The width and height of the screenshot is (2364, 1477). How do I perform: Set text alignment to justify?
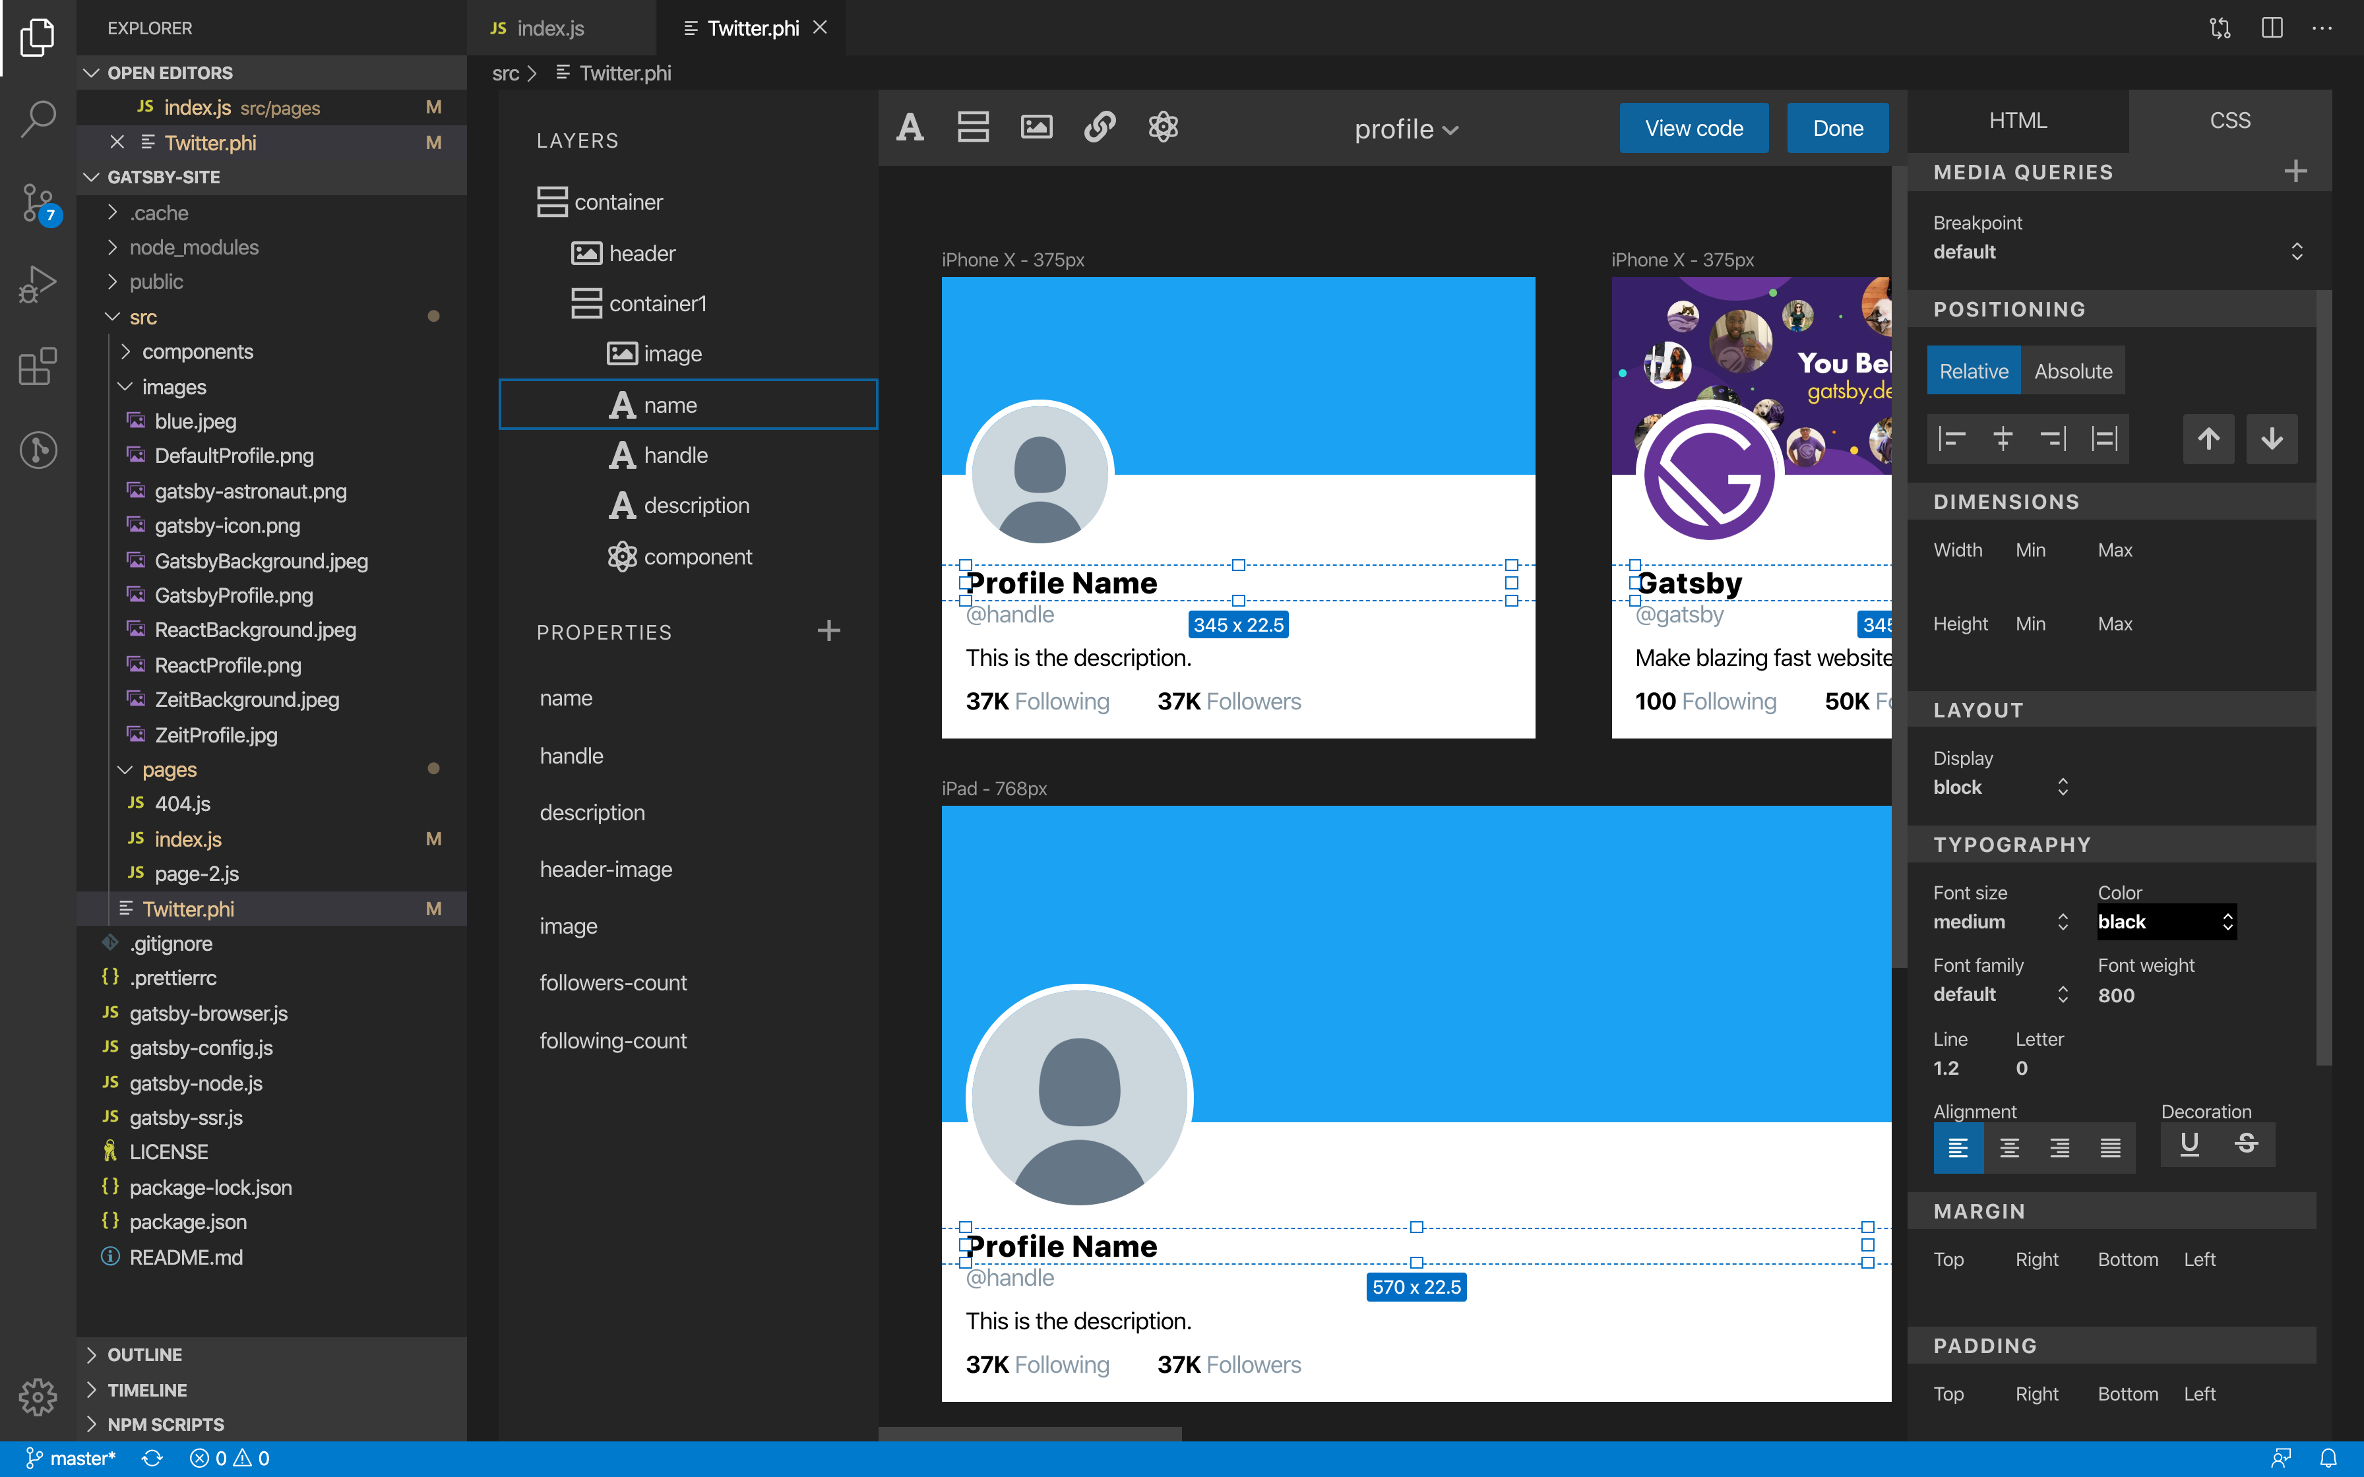(x=2110, y=1148)
